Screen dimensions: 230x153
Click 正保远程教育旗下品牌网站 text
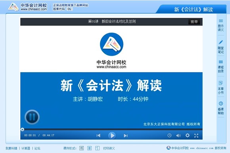(71, 5)
